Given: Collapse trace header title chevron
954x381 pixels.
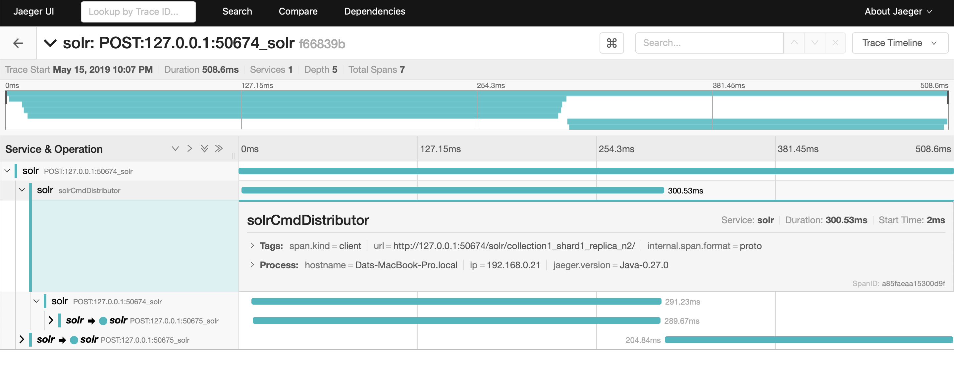Looking at the screenshot, I should click(x=50, y=43).
